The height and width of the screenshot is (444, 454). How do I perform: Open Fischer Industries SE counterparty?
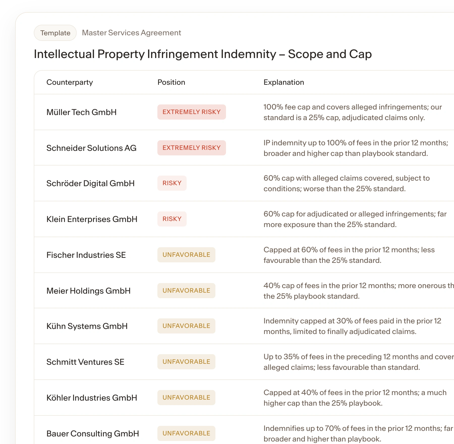[86, 255]
